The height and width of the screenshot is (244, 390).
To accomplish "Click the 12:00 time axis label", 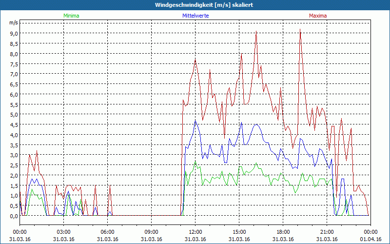I will point(195,232).
